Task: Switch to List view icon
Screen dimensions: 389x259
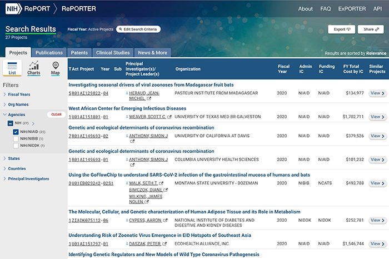Action: click(12, 68)
